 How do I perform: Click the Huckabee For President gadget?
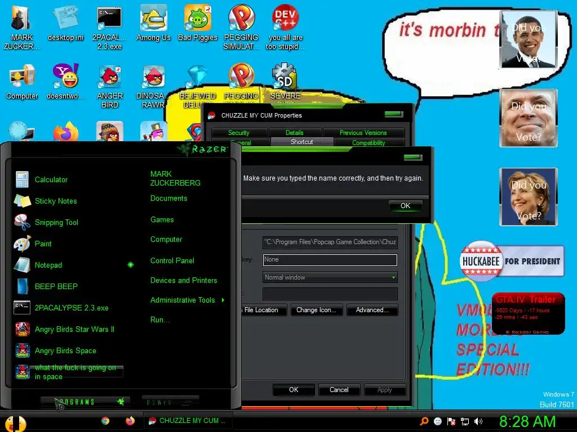pyautogui.click(x=512, y=261)
